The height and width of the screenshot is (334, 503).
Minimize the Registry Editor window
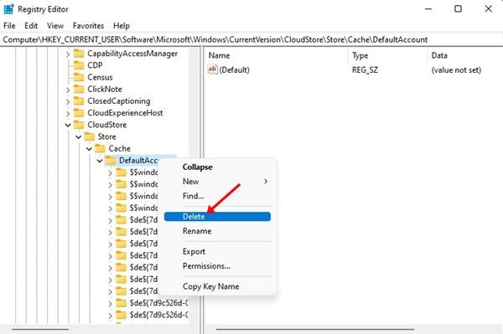[x=428, y=9]
